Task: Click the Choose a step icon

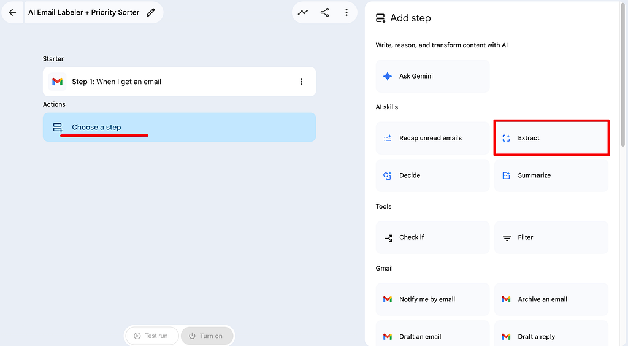Action: click(x=58, y=128)
